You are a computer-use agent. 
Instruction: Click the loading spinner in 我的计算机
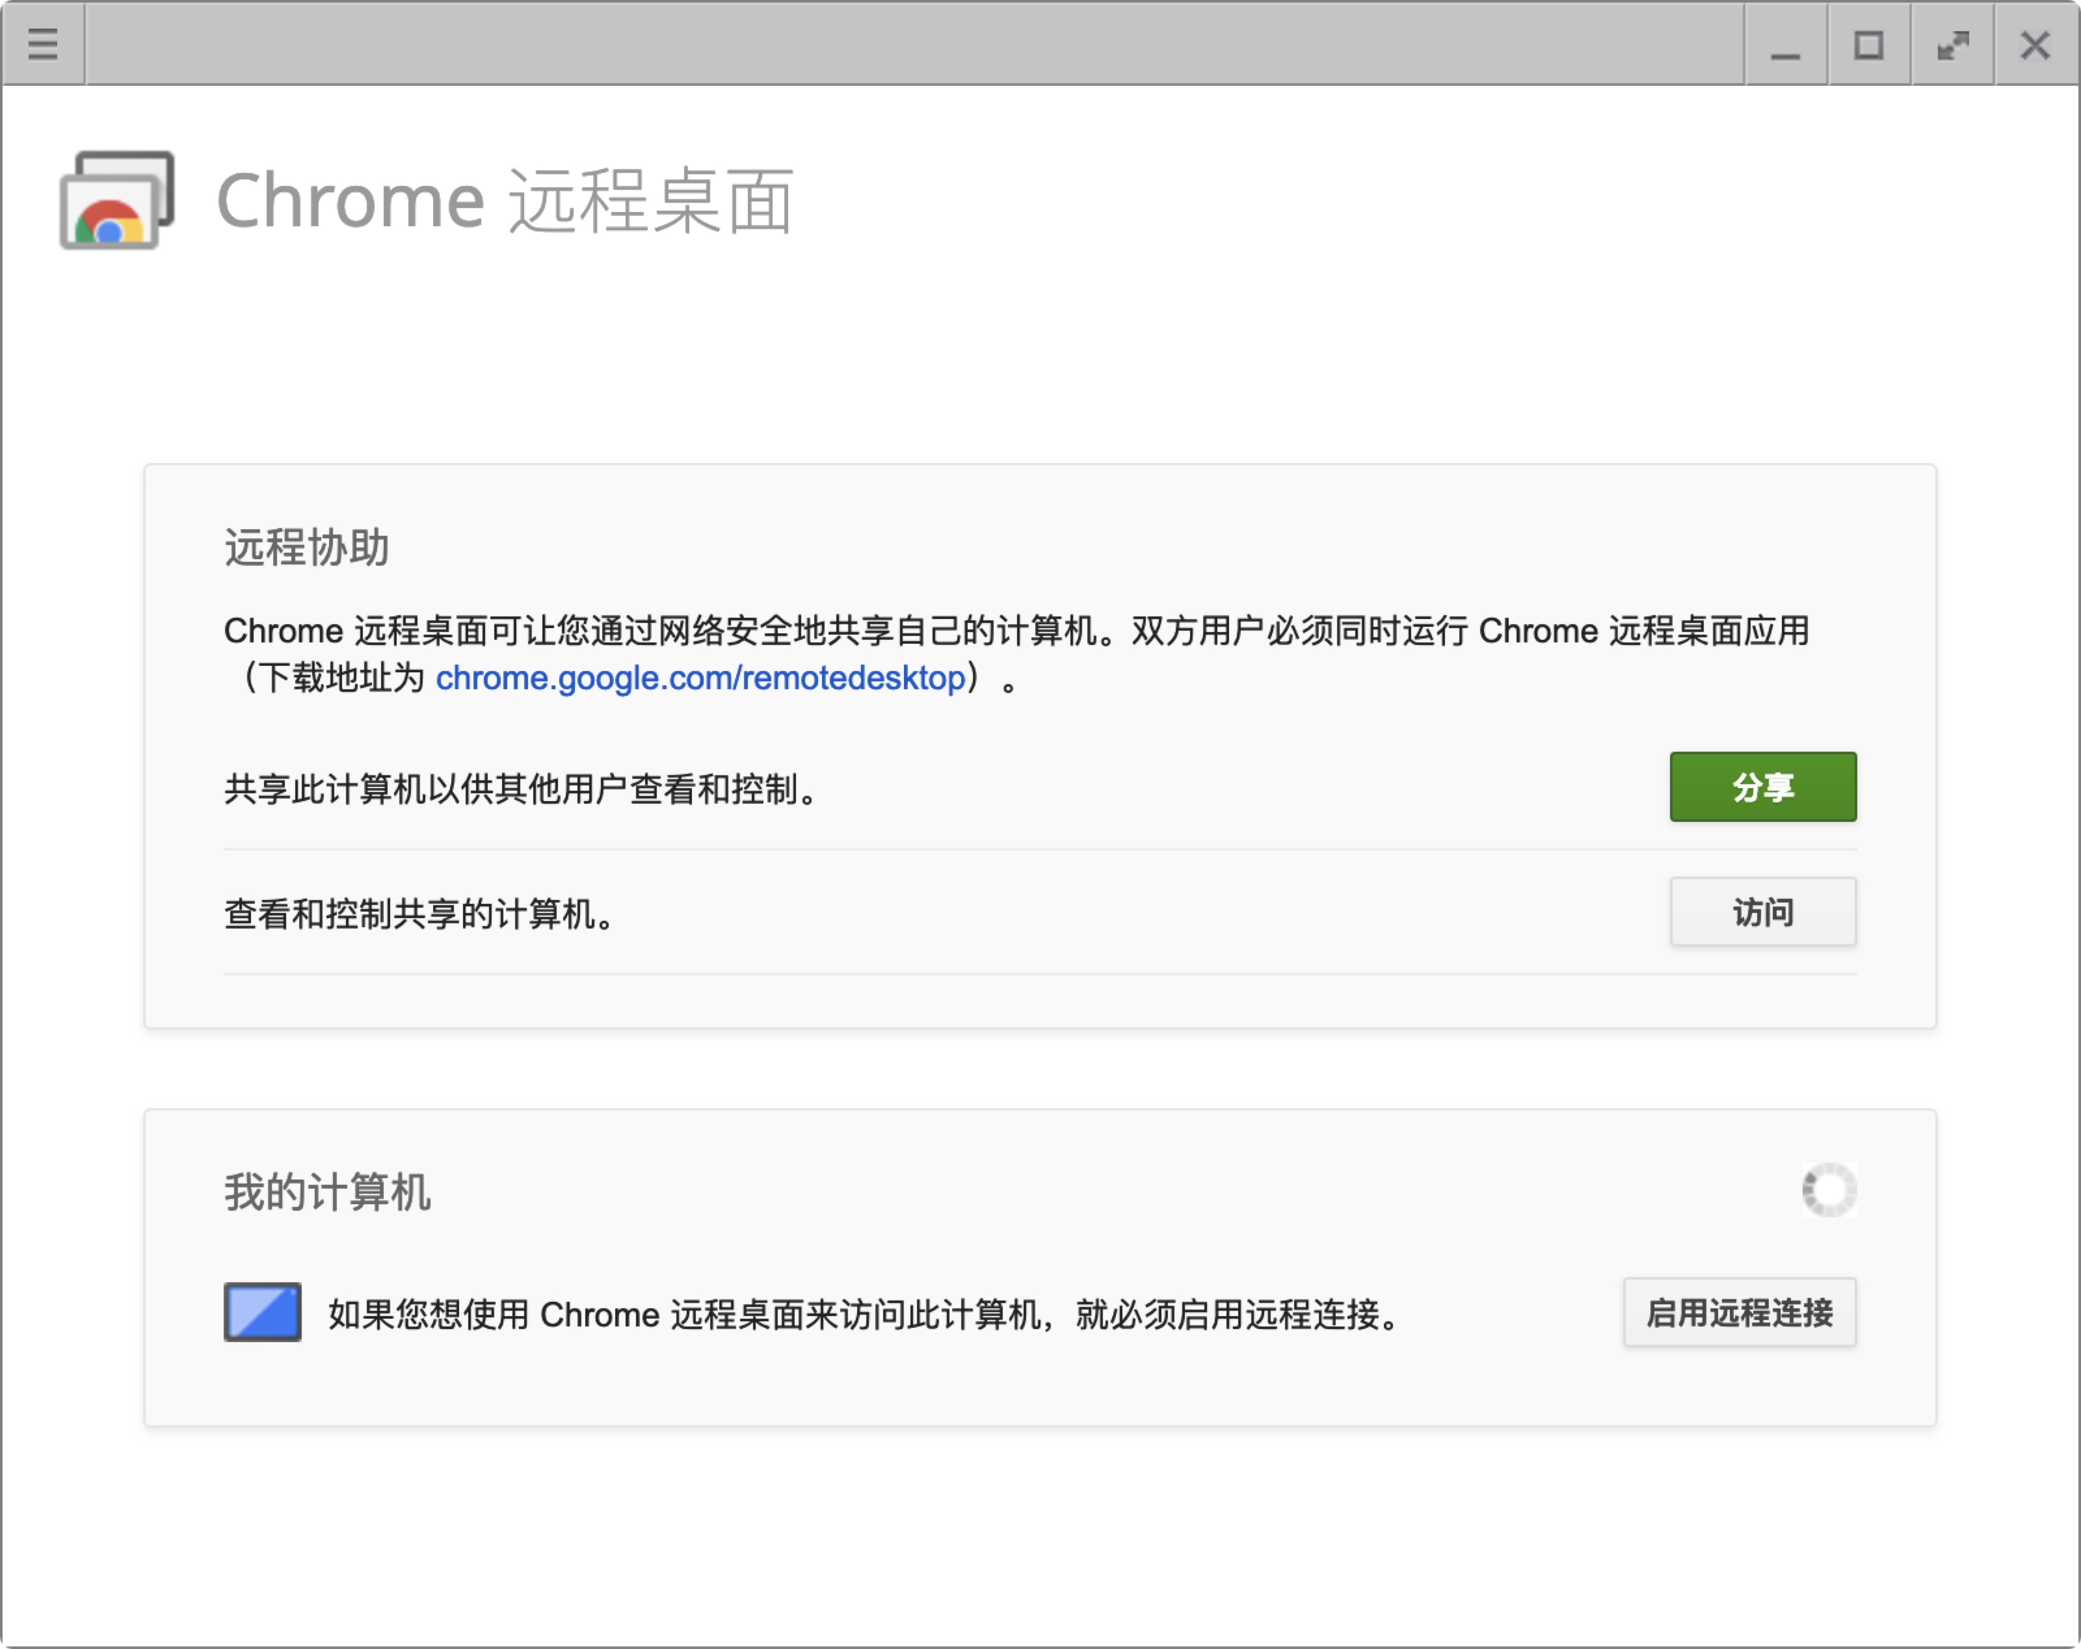[x=1829, y=1190]
